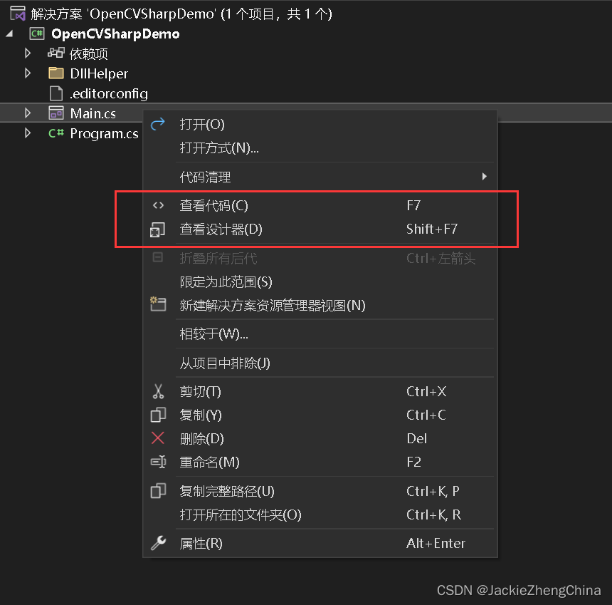The image size is (612, 605).
Task: Click the Copy icon beside 复制(Y)
Action: point(158,415)
